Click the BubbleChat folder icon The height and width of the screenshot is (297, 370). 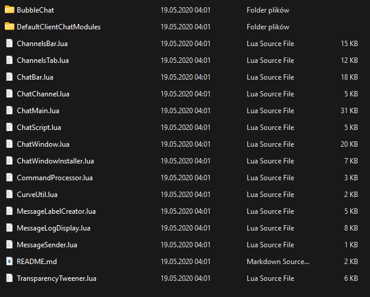(9, 10)
